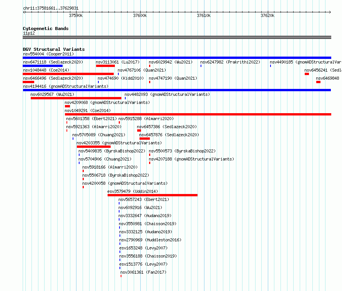Open nsv6471118 (Sedlazeck2020) variant
Image resolution: width=342 pixels, height=291 pixels.
pos(53,62)
